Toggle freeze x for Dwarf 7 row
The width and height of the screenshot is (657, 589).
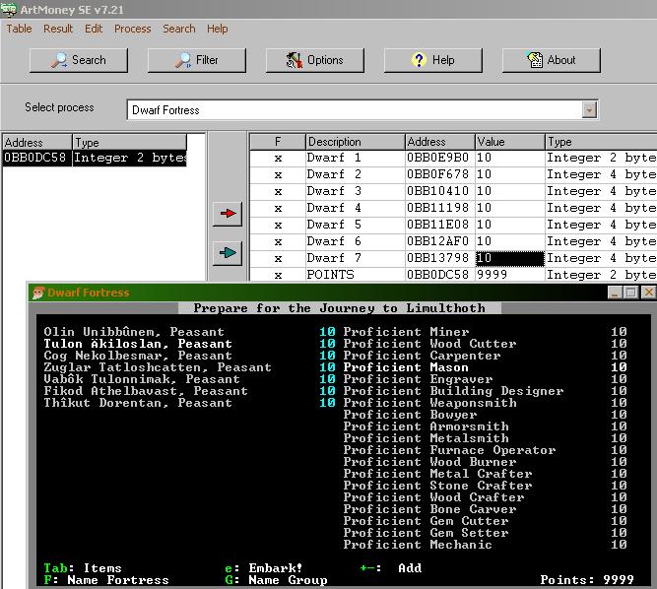tap(278, 259)
